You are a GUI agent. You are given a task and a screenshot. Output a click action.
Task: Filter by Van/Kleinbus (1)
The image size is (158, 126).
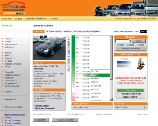coord(12,86)
